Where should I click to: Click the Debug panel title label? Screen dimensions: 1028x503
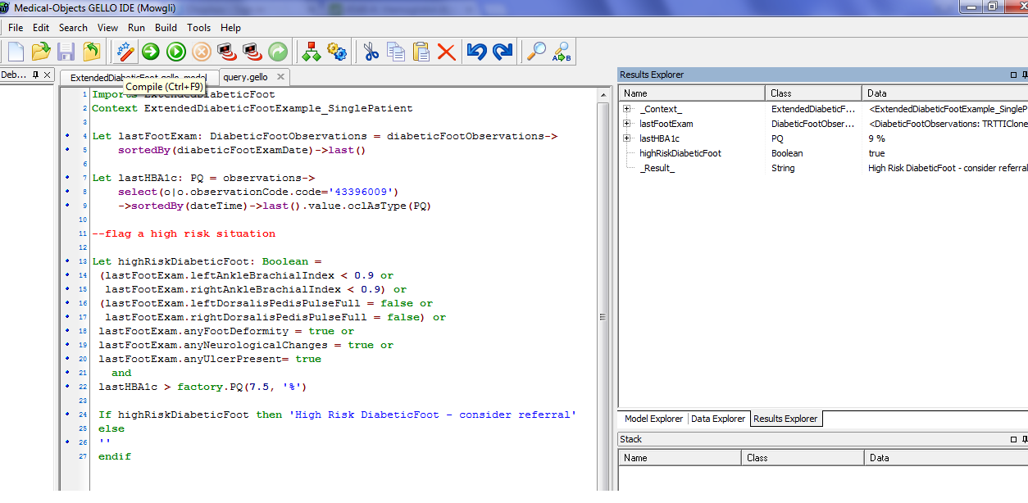(x=14, y=75)
